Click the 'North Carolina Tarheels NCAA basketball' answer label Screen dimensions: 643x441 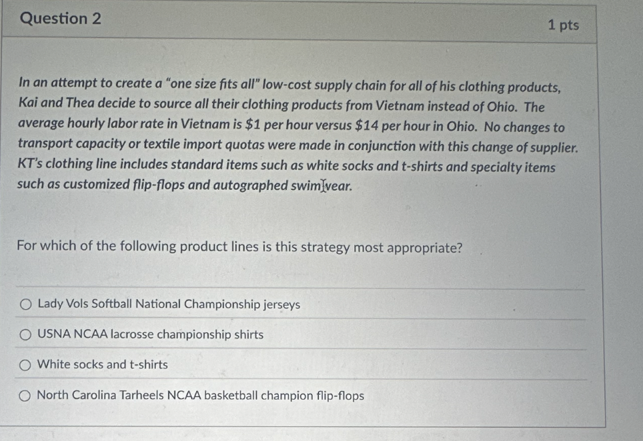200,396
